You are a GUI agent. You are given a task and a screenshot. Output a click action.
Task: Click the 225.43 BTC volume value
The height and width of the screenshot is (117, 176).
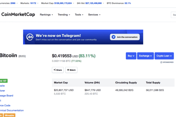pyautogui.click(x=91, y=94)
